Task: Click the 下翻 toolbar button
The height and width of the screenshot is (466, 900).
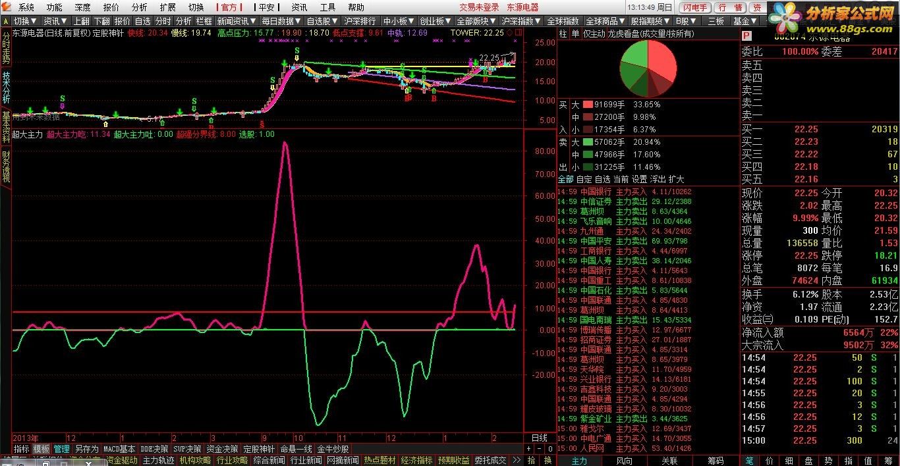Action: [x=101, y=21]
